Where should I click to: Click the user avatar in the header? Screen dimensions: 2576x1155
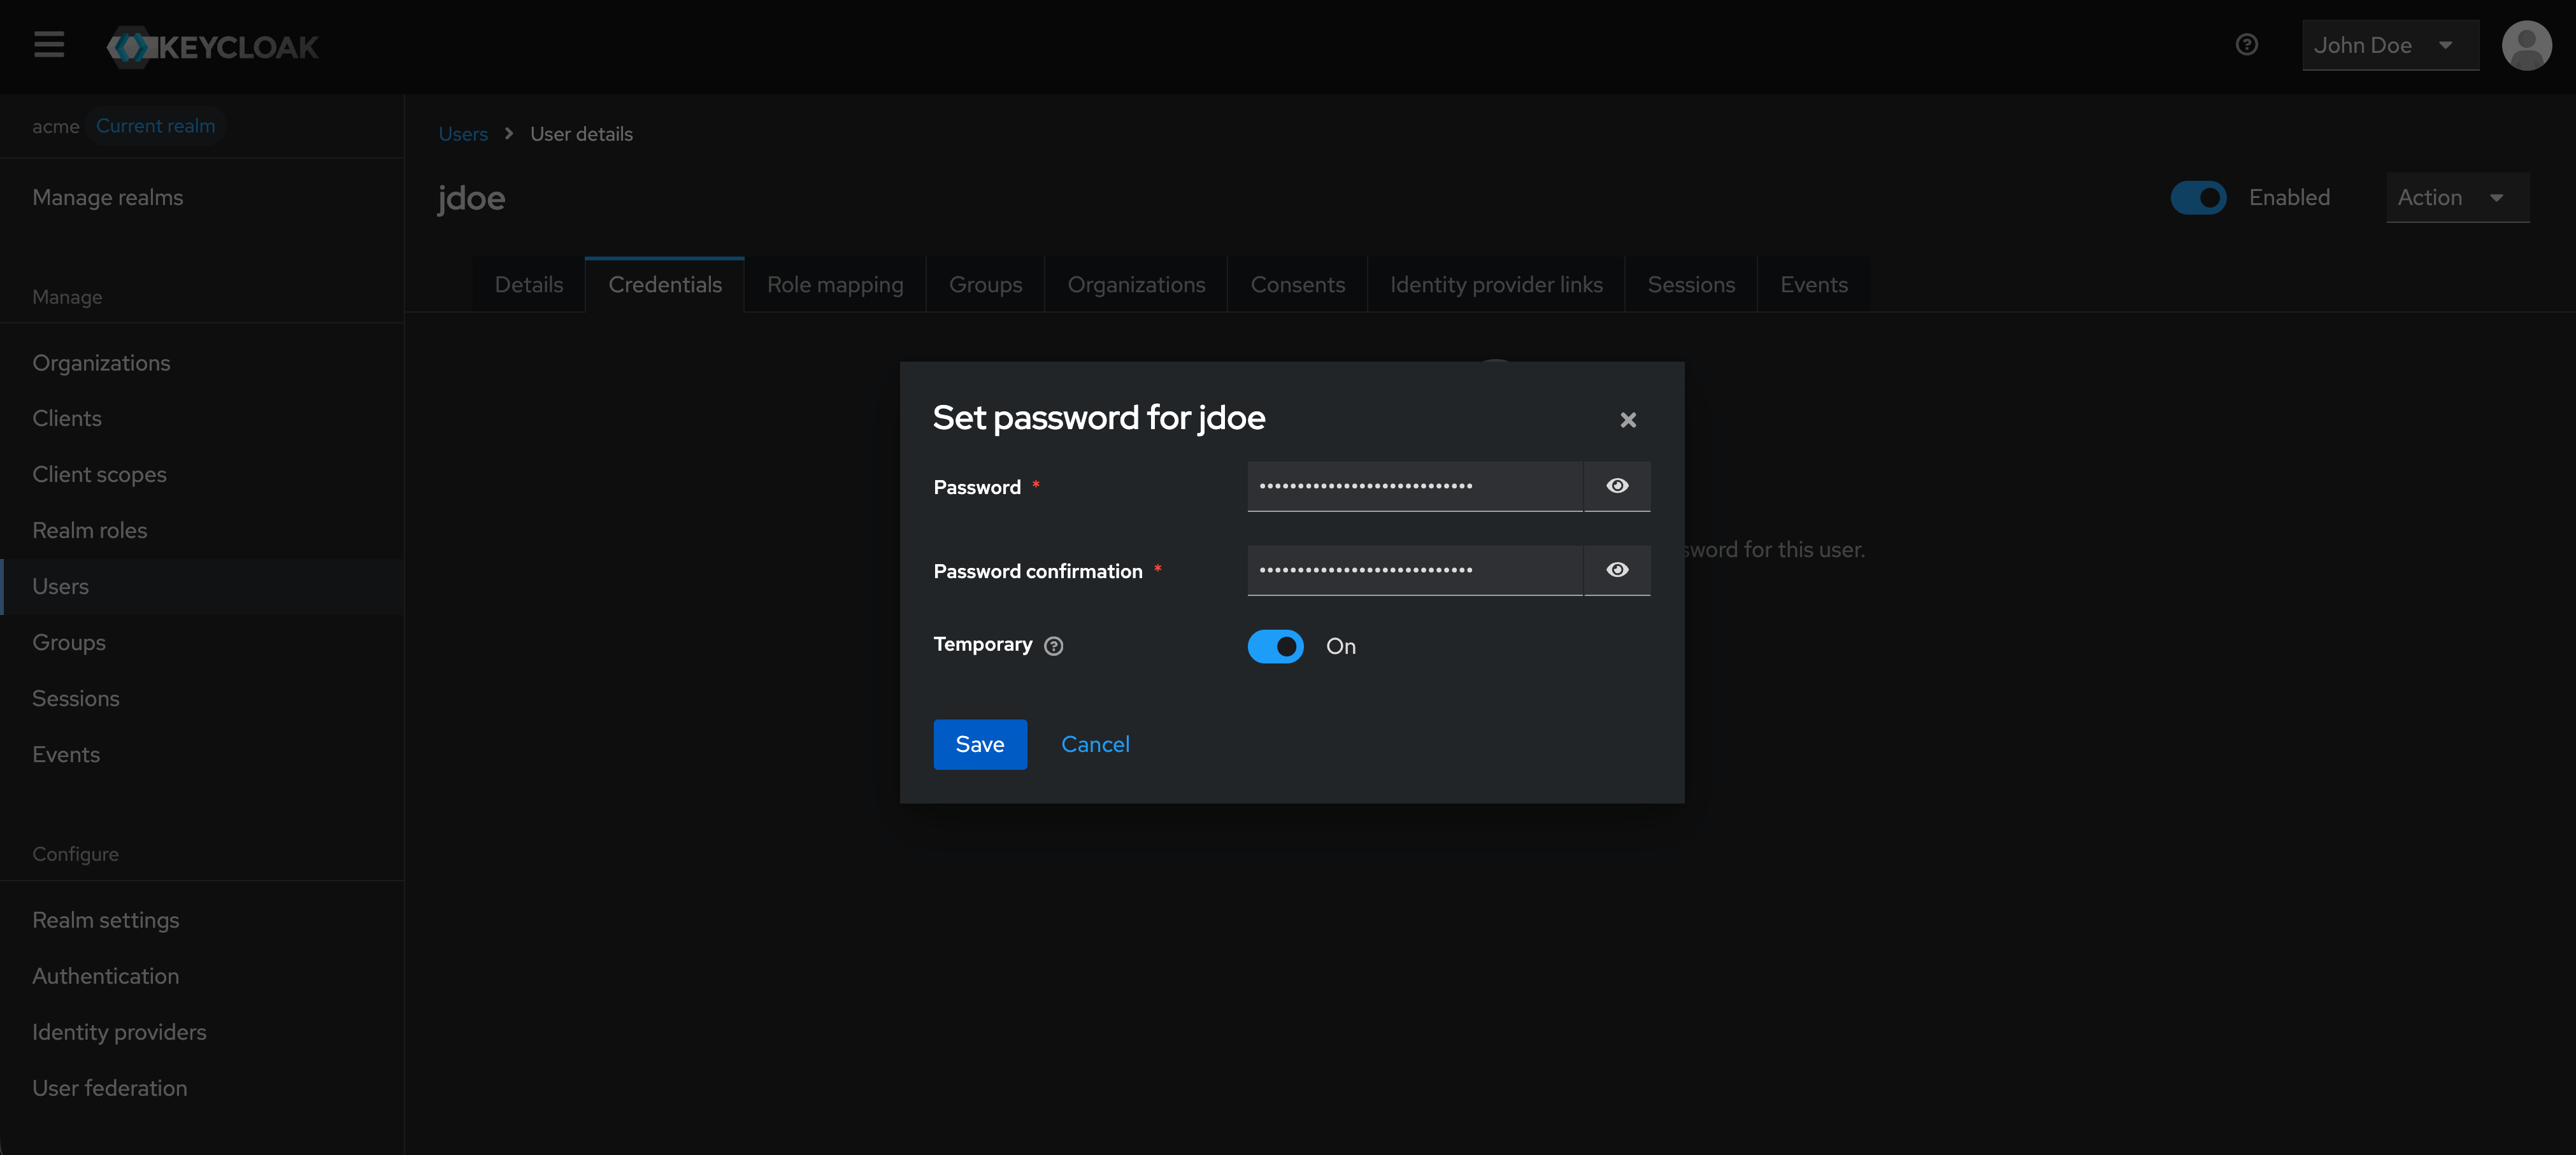point(2527,45)
